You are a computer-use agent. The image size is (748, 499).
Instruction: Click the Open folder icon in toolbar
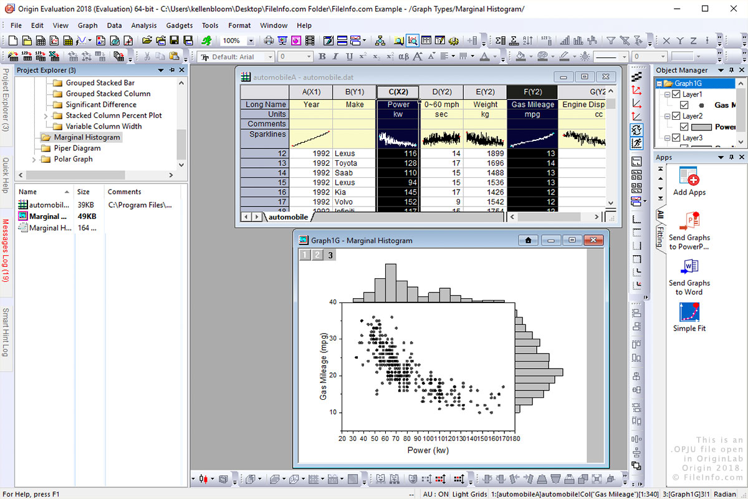click(x=146, y=41)
